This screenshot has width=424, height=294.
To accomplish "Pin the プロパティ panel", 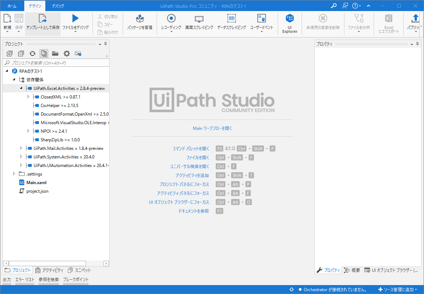I will coord(417,44).
